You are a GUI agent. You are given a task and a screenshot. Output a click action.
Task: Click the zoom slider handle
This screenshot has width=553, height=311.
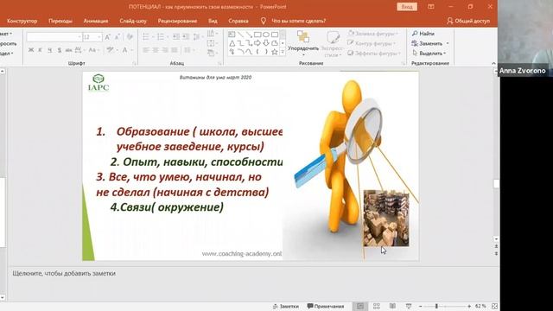coord(436,306)
